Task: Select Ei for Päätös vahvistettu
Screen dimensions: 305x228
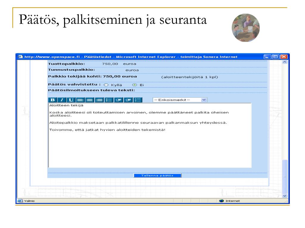Action: click(134, 85)
